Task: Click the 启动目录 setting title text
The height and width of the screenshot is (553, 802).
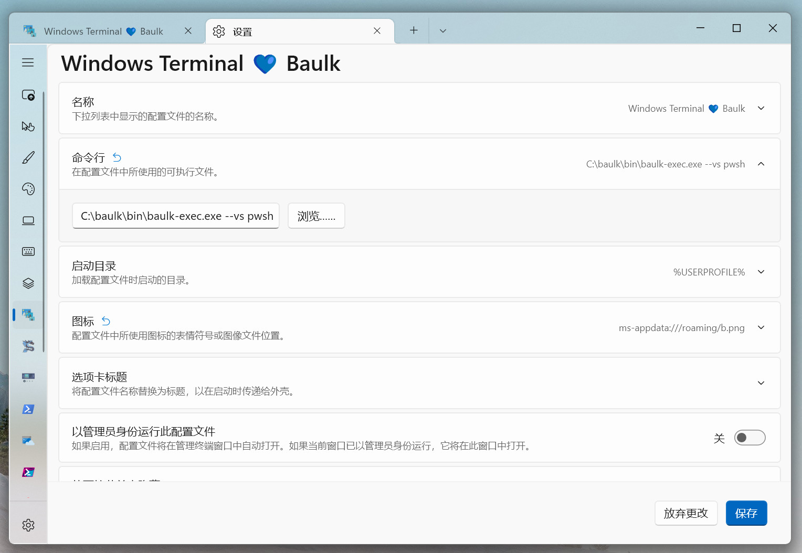Action: (x=94, y=265)
